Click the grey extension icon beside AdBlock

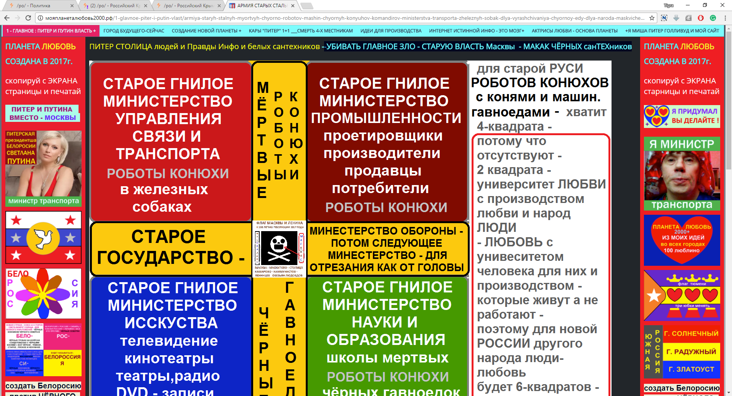[x=689, y=18]
